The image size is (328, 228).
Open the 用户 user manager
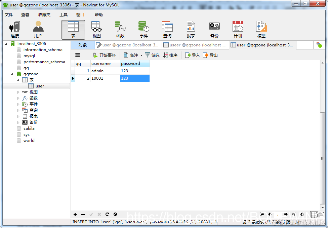tap(38, 30)
